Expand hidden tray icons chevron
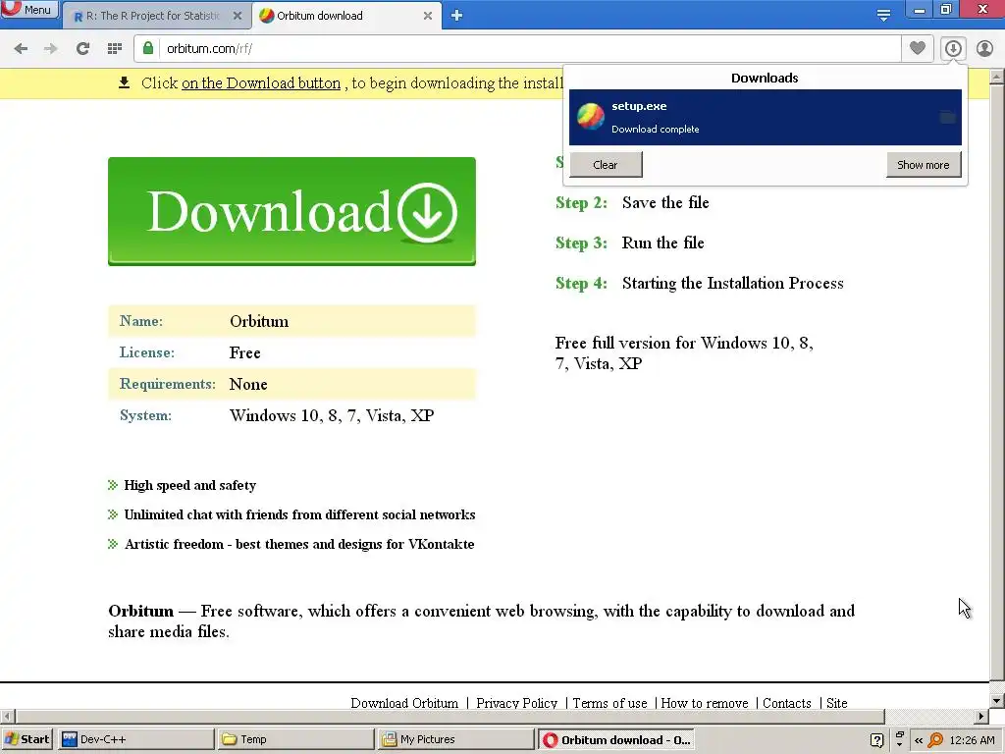Viewport: 1005px width, 754px height. [x=919, y=740]
